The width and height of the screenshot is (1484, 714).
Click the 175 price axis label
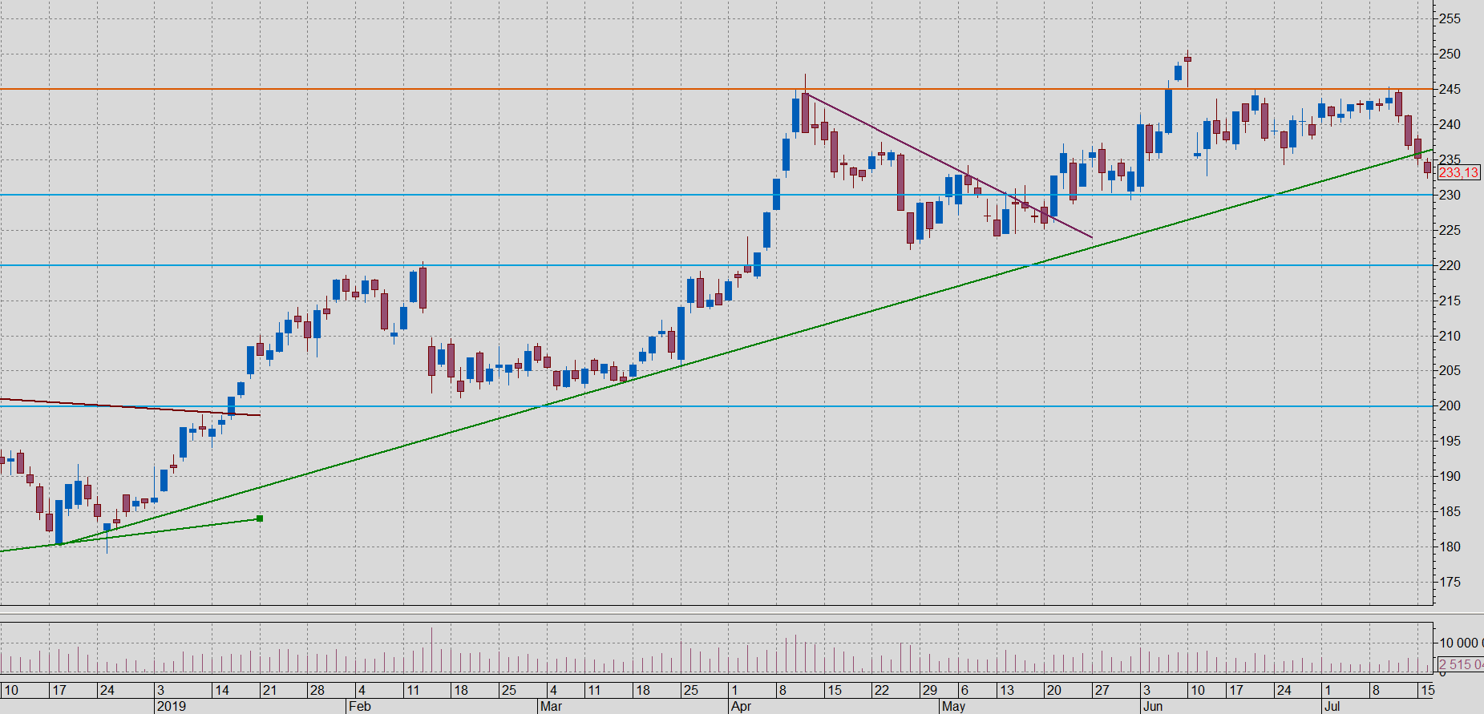[x=1450, y=582]
